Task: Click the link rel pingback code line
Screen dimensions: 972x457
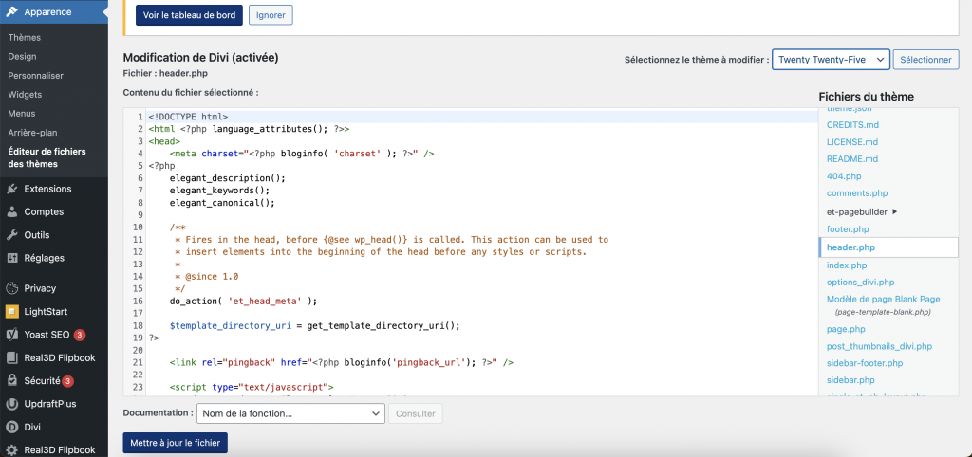Action: coord(342,362)
